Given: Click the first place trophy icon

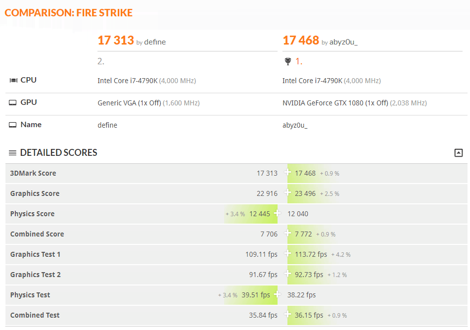Looking at the screenshot, I should click(x=288, y=61).
